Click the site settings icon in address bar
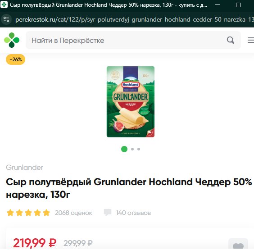 [6, 19]
